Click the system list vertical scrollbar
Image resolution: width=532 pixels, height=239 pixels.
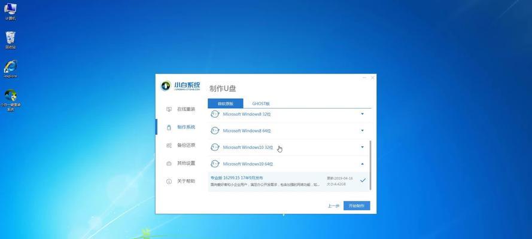(x=370, y=165)
